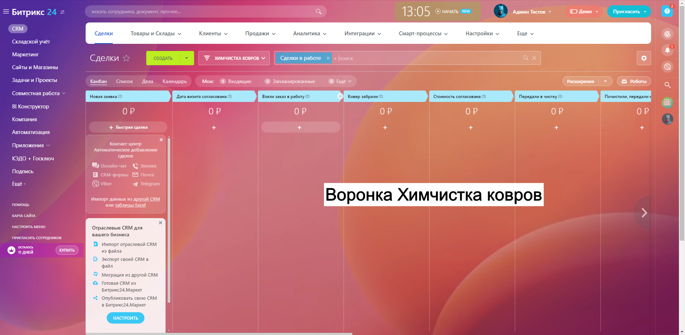The height and width of the screenshot is (335, 685).
Task: Click the Роботы button
Action: click(634, 81)
